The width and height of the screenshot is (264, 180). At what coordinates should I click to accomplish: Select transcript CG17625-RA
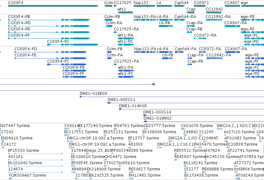click(115, 32)
